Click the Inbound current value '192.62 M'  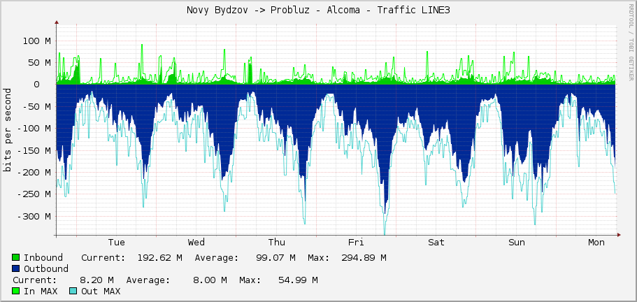159,257
